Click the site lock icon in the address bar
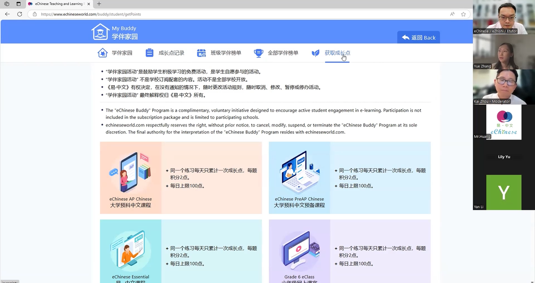This screenshot has height=283, width=535. [x=34, y=14]
